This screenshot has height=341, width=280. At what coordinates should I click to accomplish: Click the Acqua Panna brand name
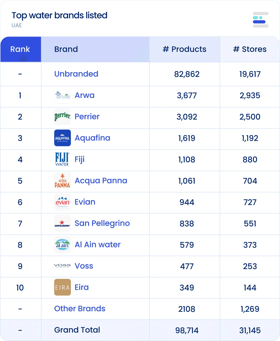click(101, 181)
